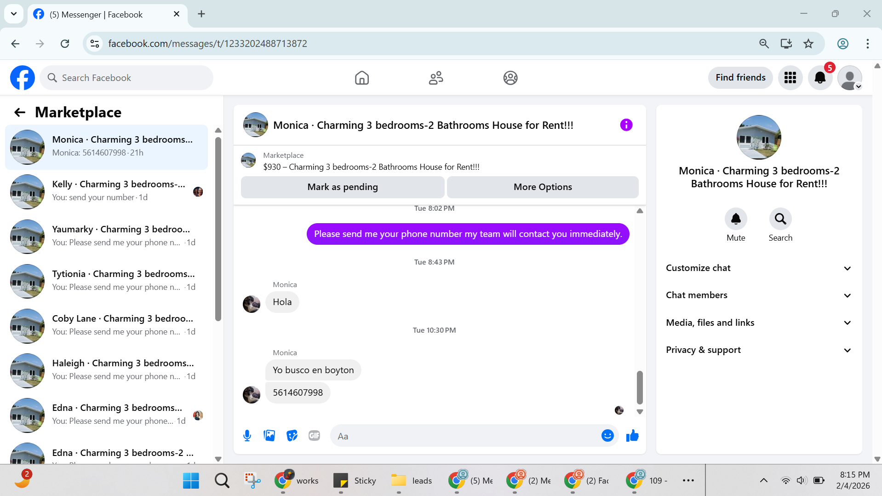Click the Search Facebook input field
882x496 pixels.
(x=126, y=78)
